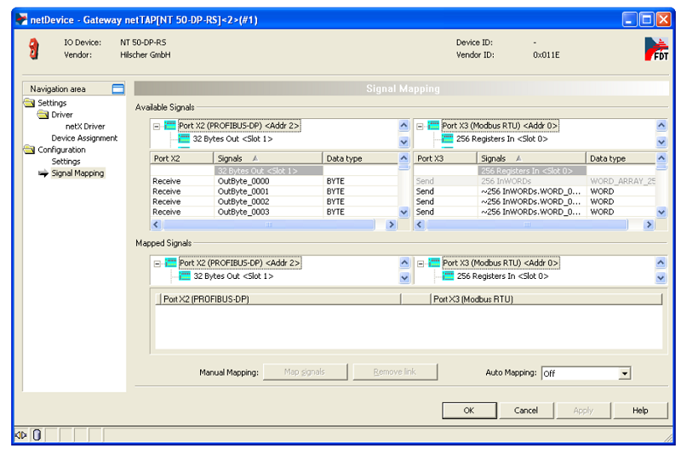Click the Cancel button
The width and height of the screenshot is (681, 454).
tap(526, 410)
